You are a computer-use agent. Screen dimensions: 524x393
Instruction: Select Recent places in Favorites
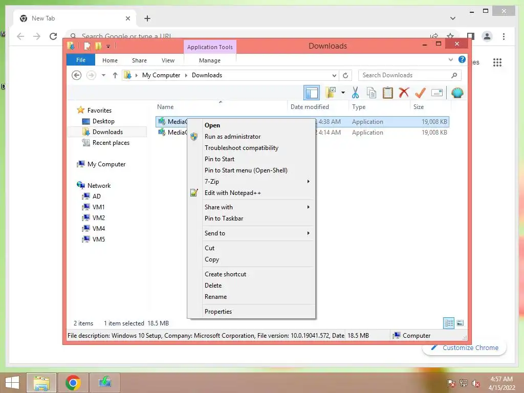pos(111,143)
